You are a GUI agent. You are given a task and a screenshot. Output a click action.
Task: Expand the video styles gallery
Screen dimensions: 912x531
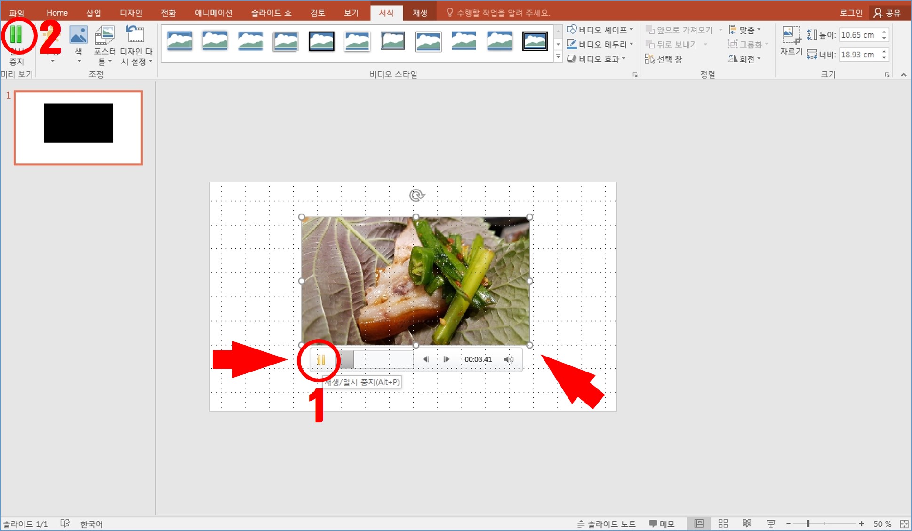pyautogui.click(x=558, y=57)
